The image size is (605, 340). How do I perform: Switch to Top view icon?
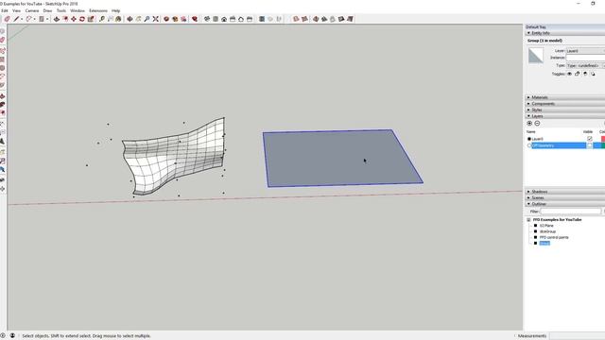(x=216, y=19)
